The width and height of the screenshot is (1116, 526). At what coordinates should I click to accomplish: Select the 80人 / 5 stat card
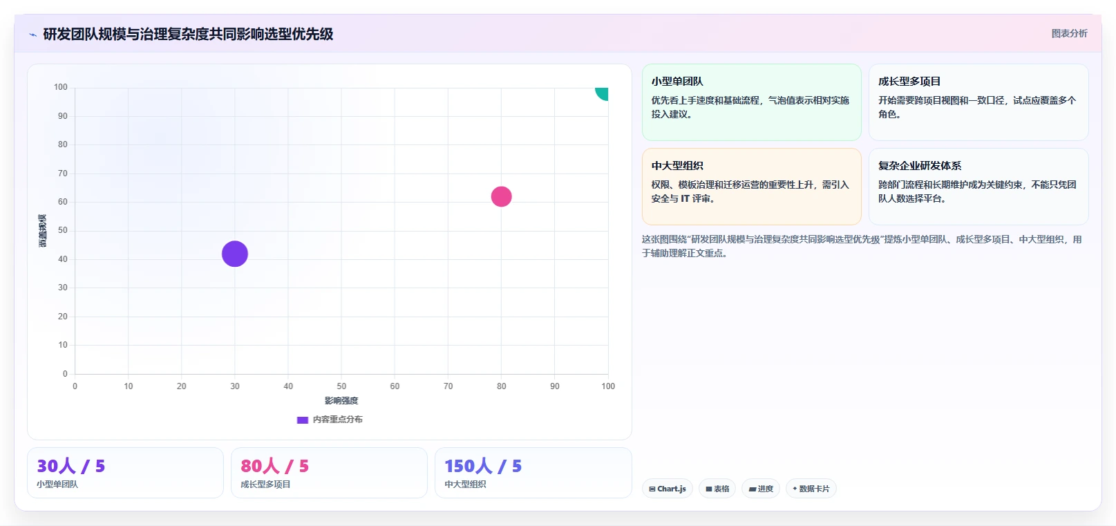tap(329, 473)
